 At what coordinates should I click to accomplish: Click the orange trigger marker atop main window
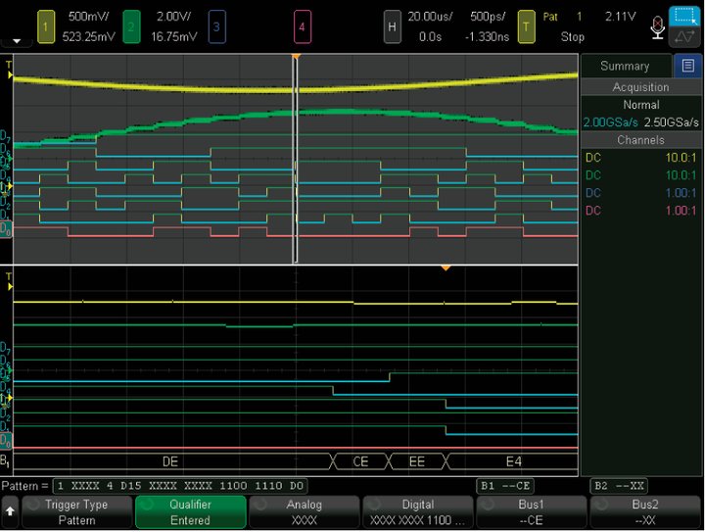[x=296, y=57]
